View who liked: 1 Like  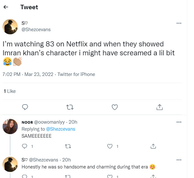[10, 91]
